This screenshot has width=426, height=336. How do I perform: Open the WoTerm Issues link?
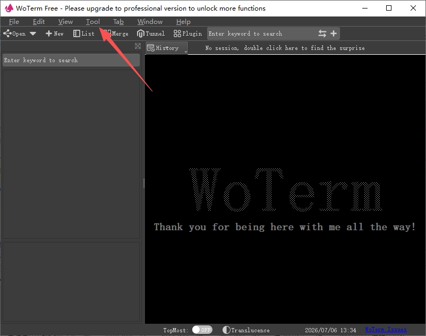386,330
